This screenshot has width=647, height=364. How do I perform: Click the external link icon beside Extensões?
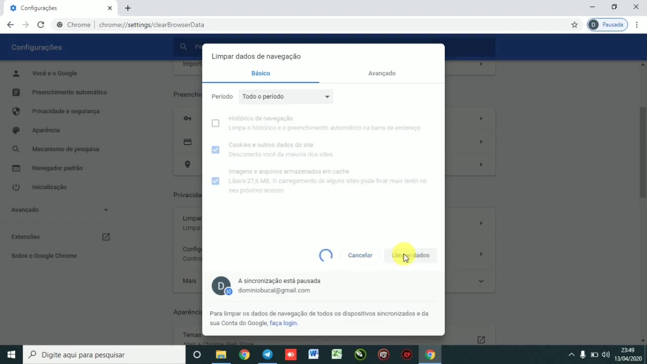tap(106, 237)
